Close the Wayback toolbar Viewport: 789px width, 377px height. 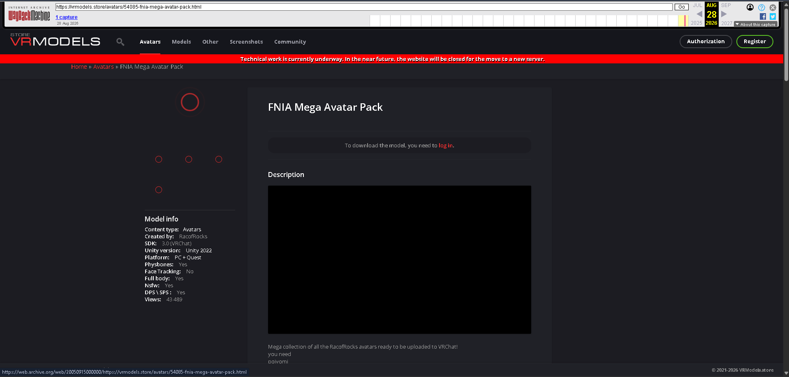point(773,7)
